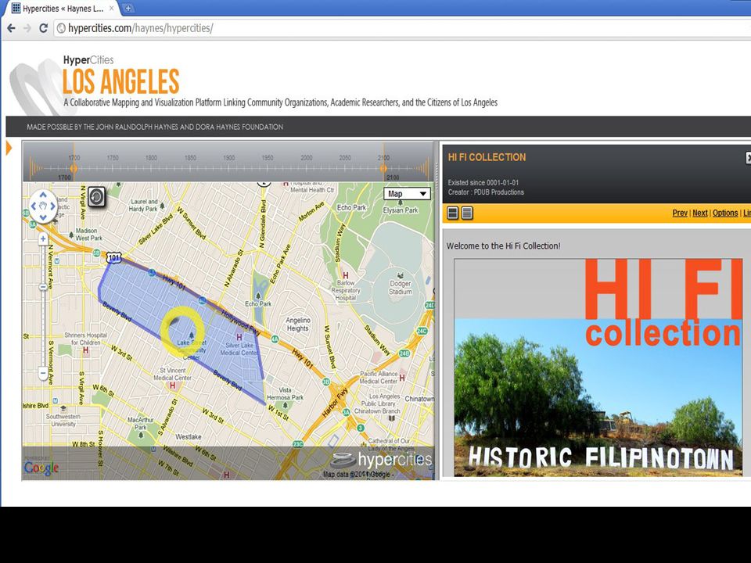Click the map reset rotate icon
The height and width of the screenshot is (563, 751).
click(x=97, y=196)
